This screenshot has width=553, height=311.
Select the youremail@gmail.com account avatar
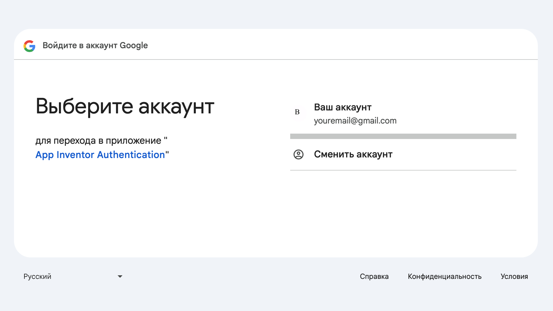tap(297, 112)
